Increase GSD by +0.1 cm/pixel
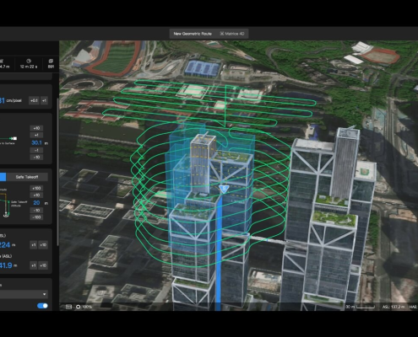Screen dimensions: 418x337 coord(34,100)
